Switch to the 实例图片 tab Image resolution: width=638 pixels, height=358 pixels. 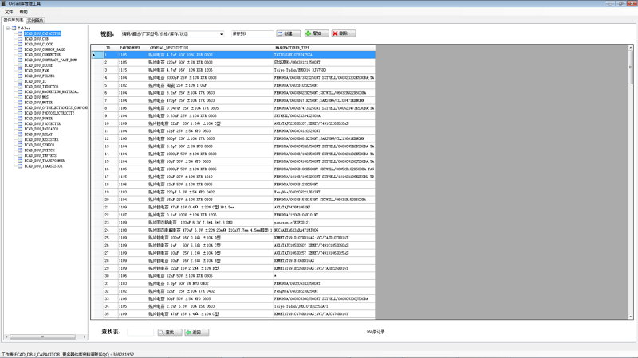pos(35,20)
